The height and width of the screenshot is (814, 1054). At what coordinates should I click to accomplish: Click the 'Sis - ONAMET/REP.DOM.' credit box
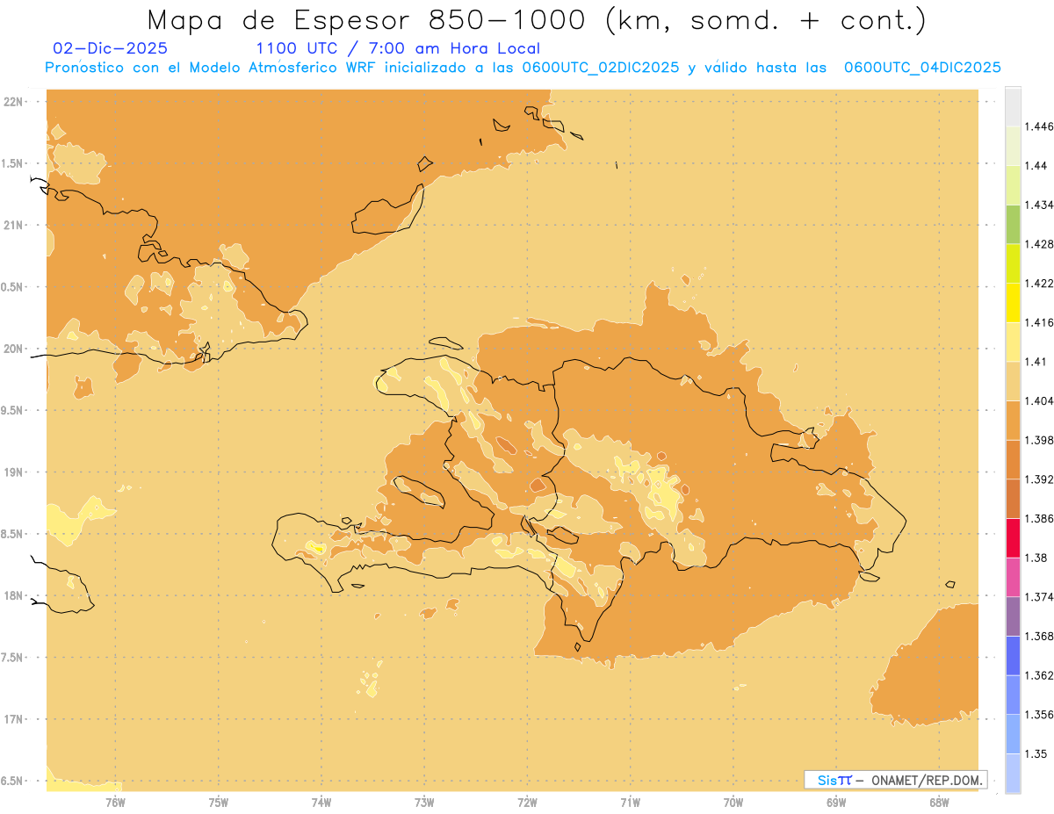pyautogui.click(x=896, y=780)
